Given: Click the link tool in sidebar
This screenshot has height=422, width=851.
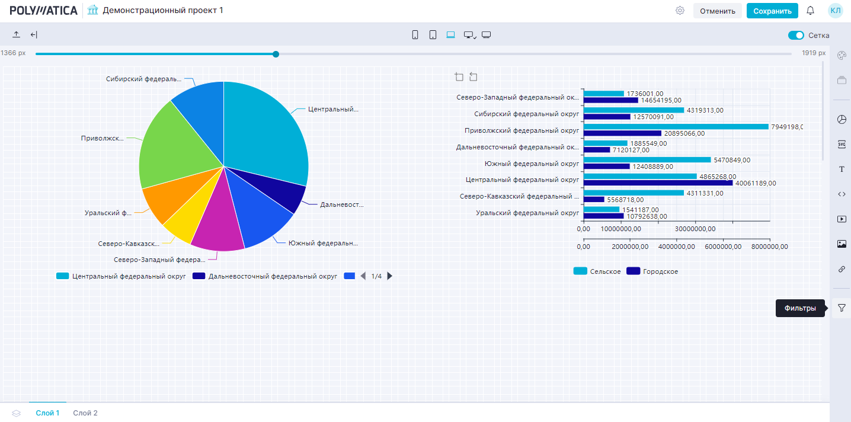Looking at the screenshot, I should [x=842, y=269].
